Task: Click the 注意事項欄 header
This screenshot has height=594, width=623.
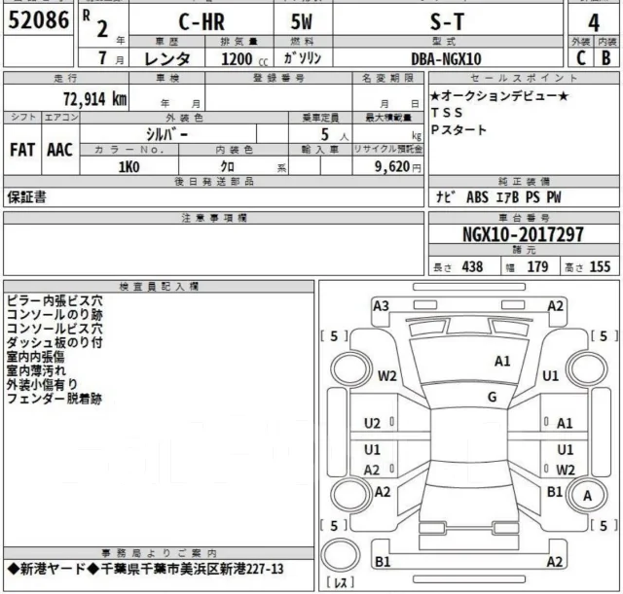Action: point(214,218)
